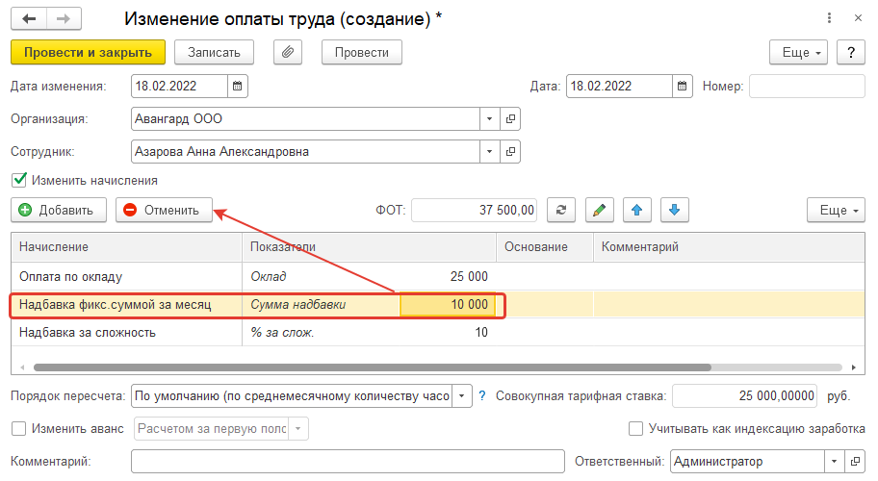The image size is (878, 481).
Task: Open the three-dot window menu
Action: point(829,18)
